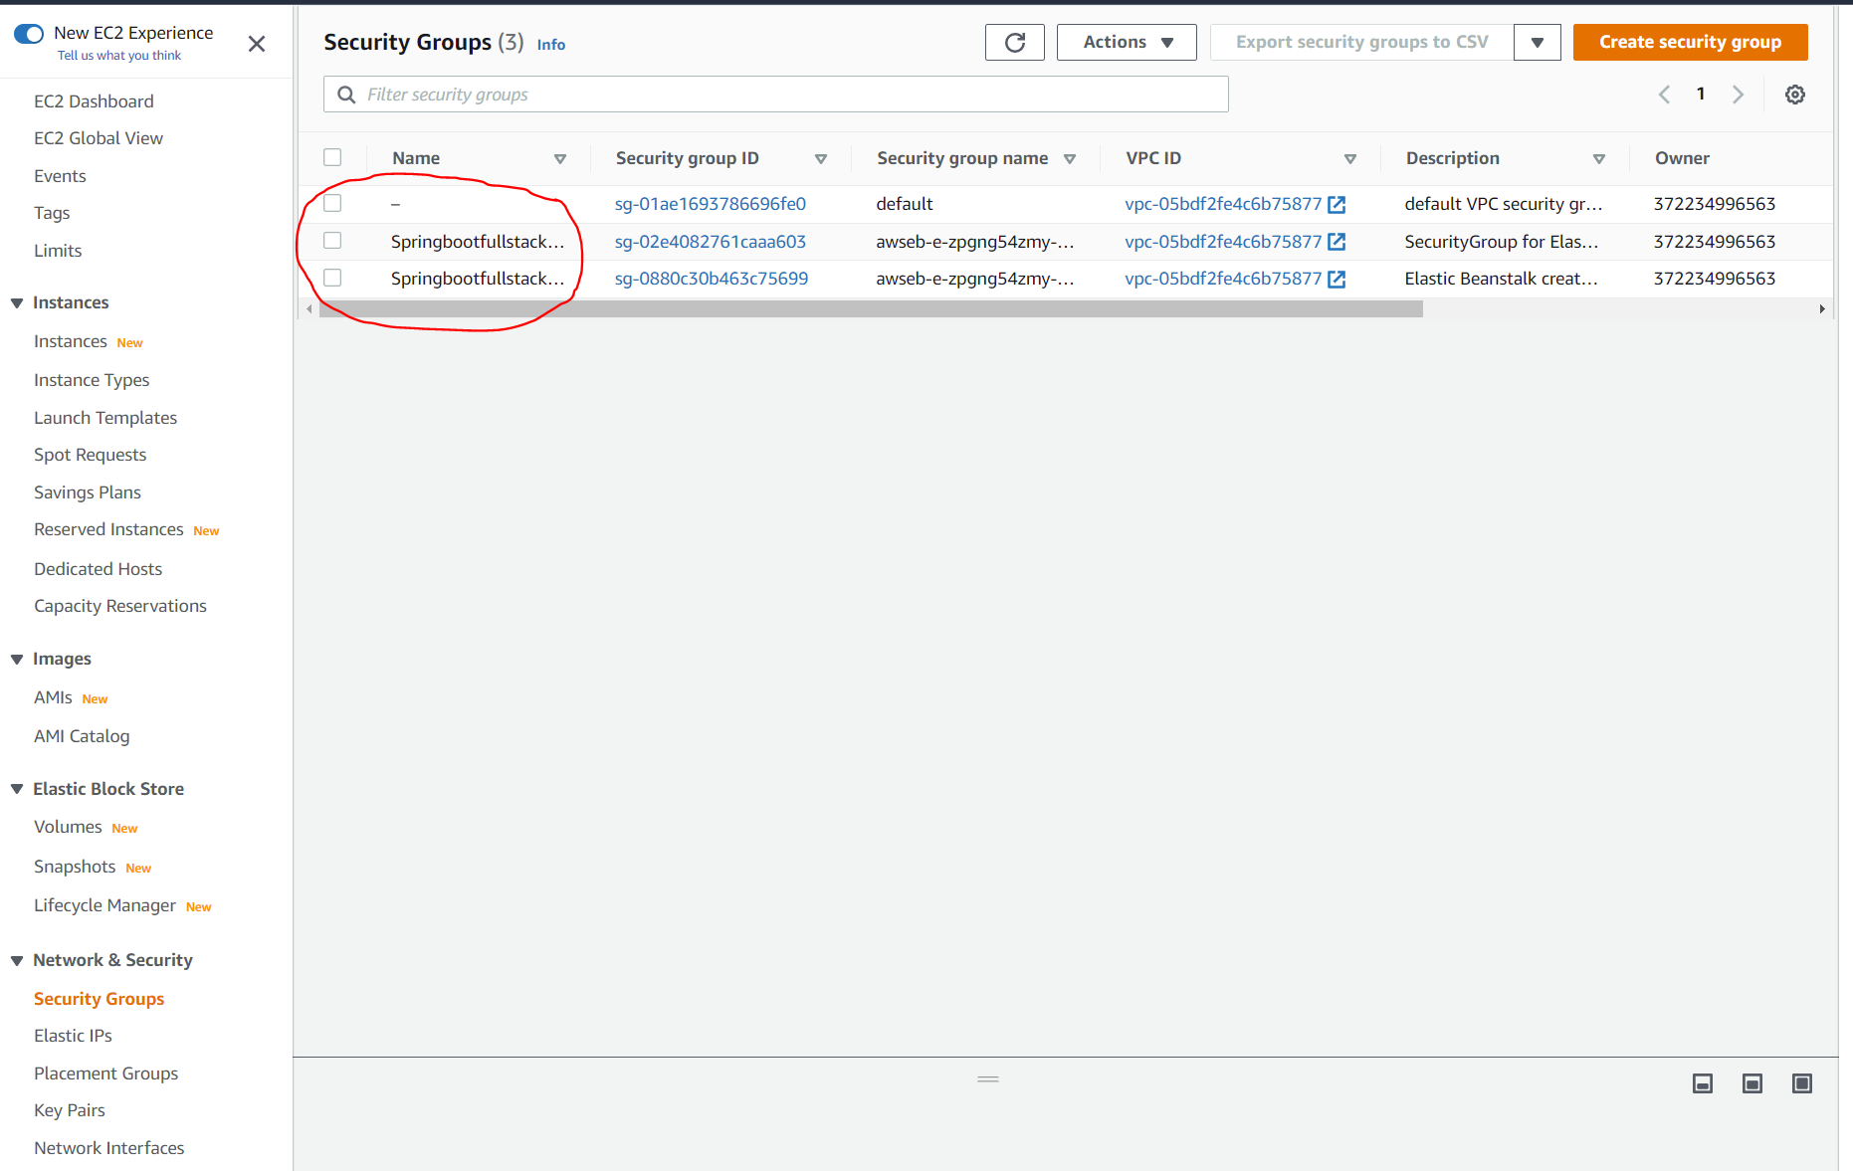This screenshot has width=1853, height=1171.
Task: Maximize the bottom details panel
Action: (1802, 1083)
